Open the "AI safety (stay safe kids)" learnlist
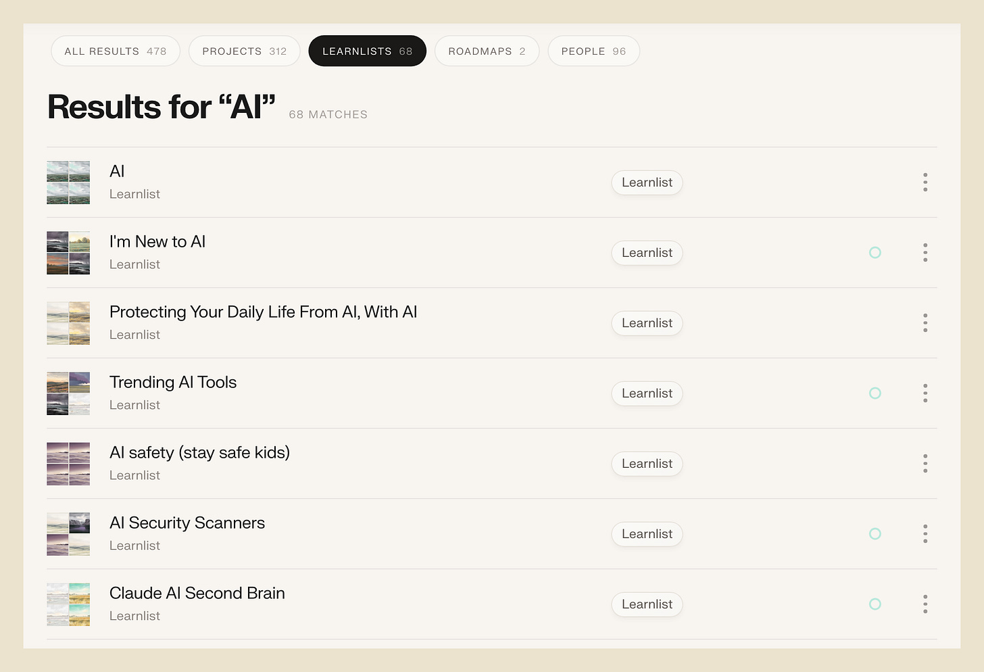This screenshot has width=984, height=672. [x=199, y=453]
